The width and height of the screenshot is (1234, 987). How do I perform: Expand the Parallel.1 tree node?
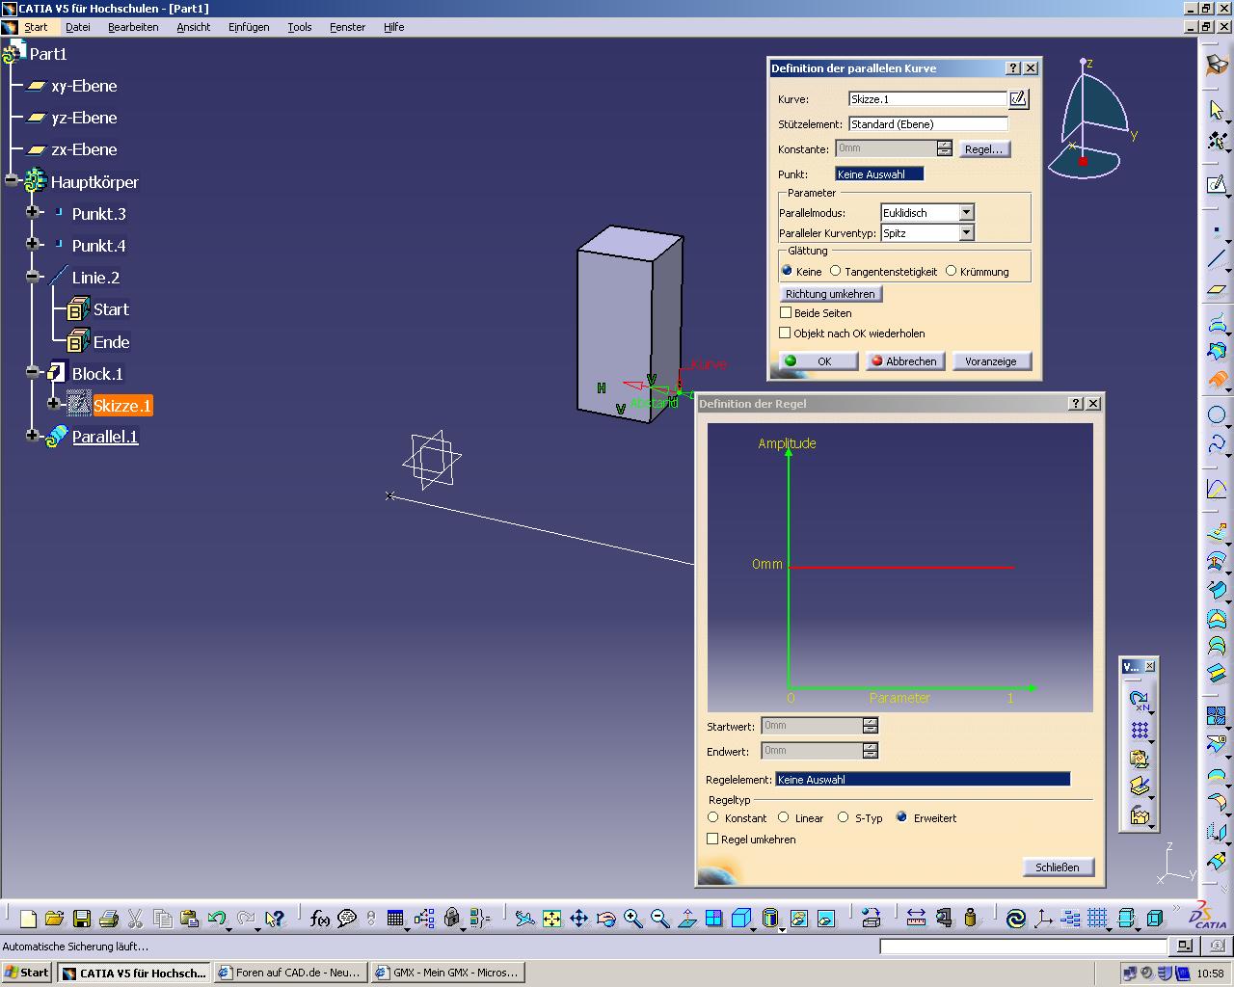(x=33, y=436)
